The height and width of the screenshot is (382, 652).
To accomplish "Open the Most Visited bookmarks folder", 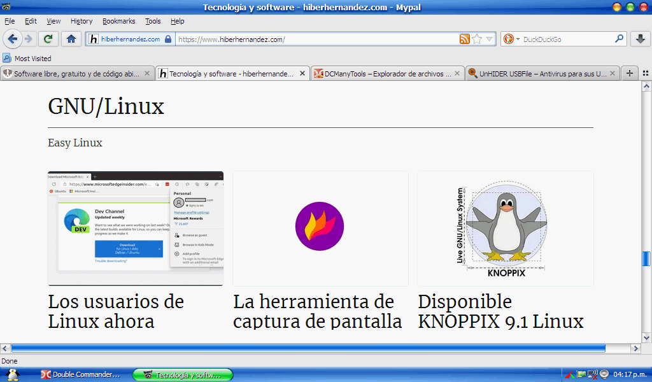I will [27, 59].
